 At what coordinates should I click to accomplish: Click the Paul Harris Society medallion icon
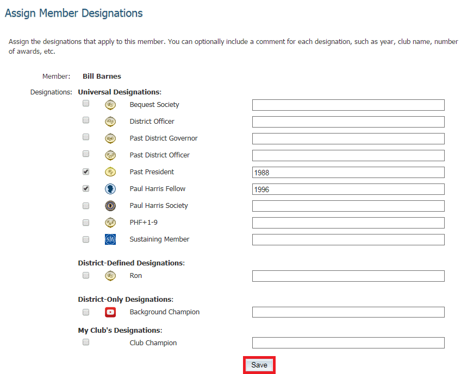coord(110,206)
